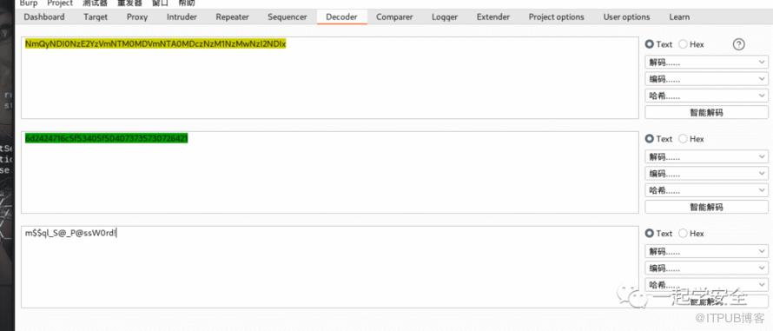Expand the 哈希 dropdown in first panel
The height and width of the screenshot is (331, 773).
tap(706, 96)
